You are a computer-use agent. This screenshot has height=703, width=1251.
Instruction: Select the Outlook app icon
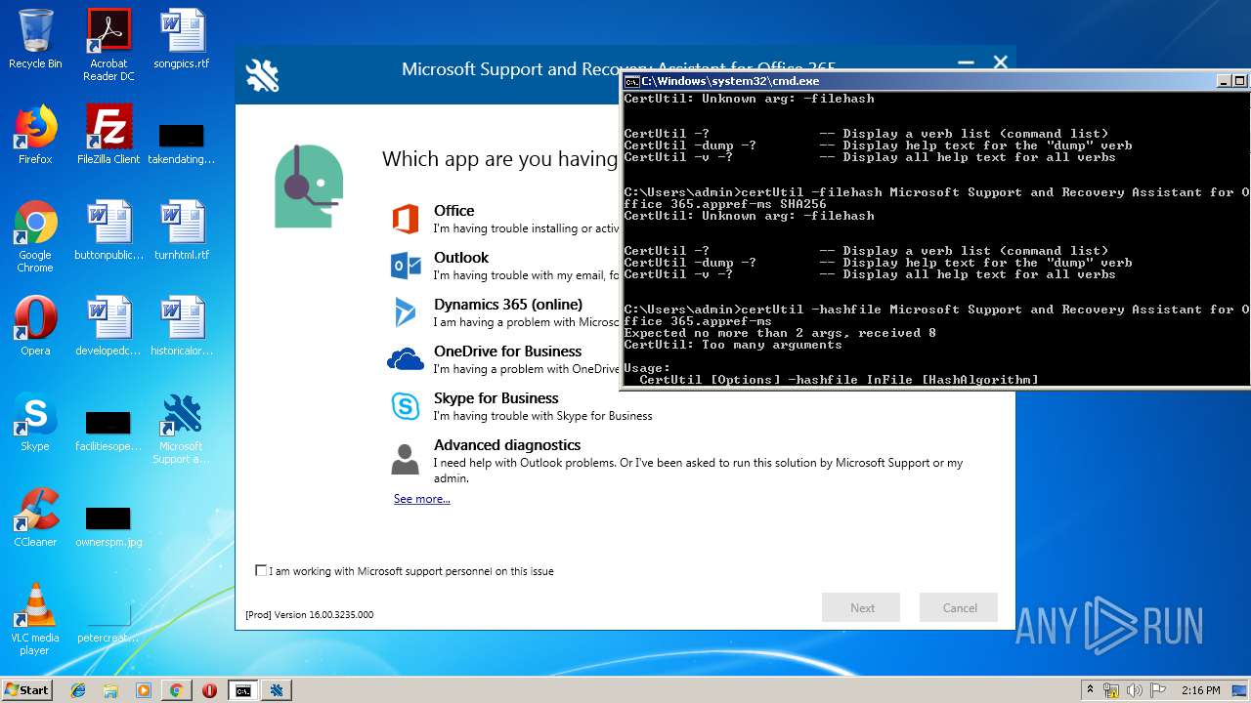pos(406,266)
